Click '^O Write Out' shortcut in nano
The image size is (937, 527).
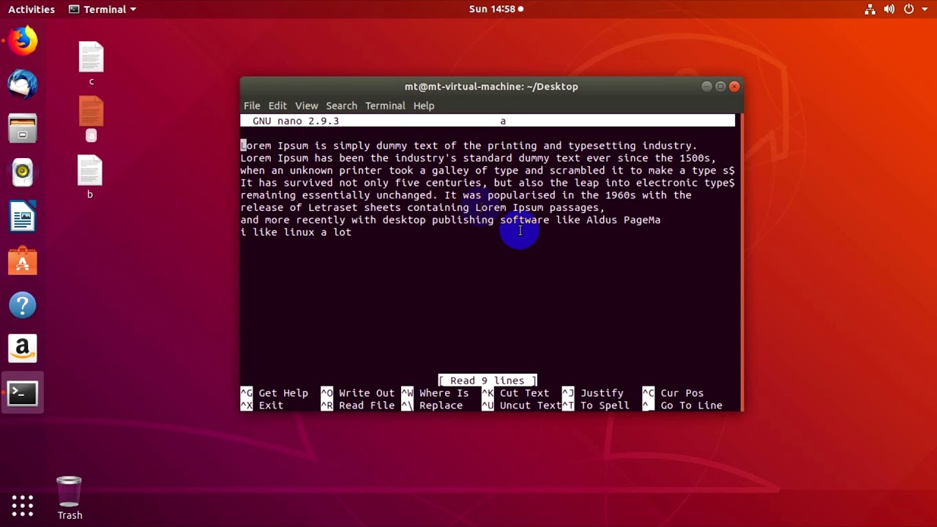coord(358,393)
